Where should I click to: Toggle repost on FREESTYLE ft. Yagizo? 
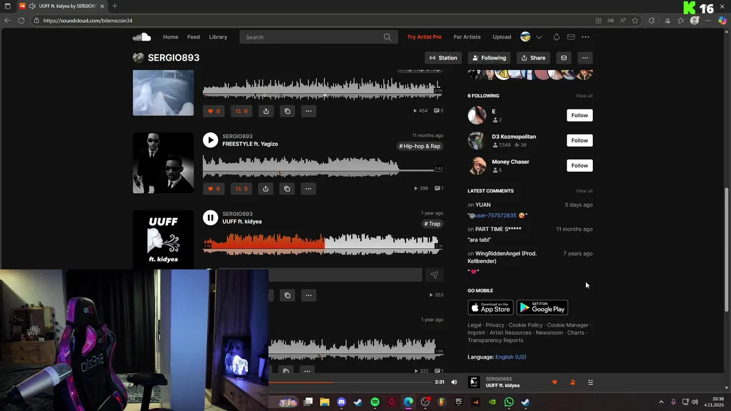(x=242, y=188)
